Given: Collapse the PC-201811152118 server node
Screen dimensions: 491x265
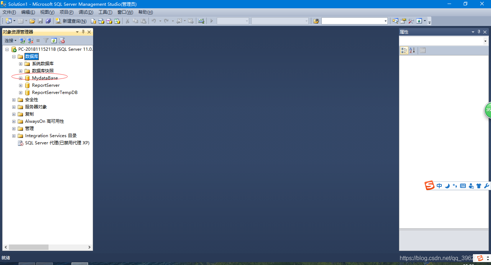Looking at the screenshot, I should [7, 49].
